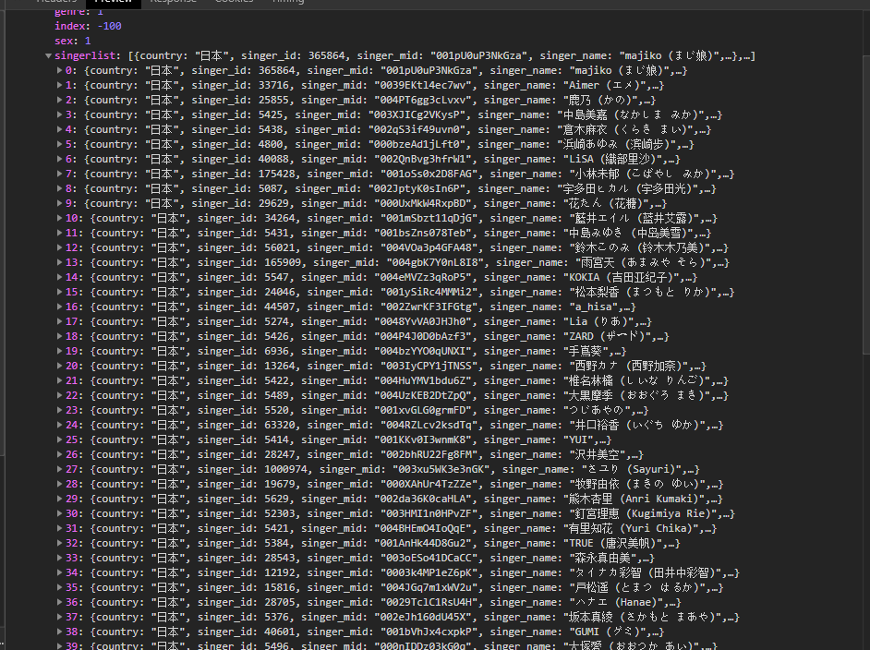Expand item 11 with singer_id 5431
The height and width of the screenshot is (650, 870).
click(x=59, y=233)
